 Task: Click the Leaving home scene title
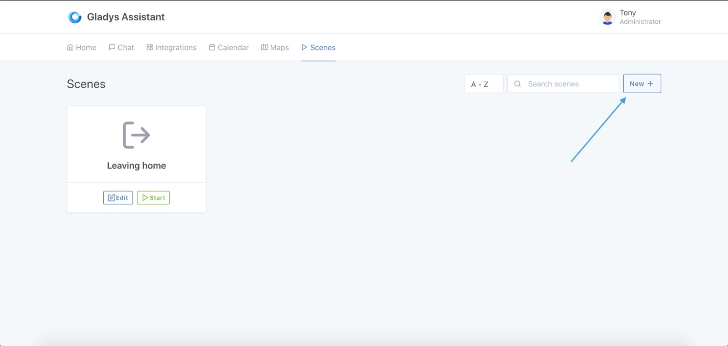click(136, 165)
